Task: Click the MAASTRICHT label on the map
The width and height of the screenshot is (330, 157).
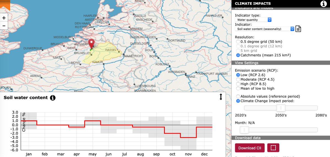Action: 134,56
